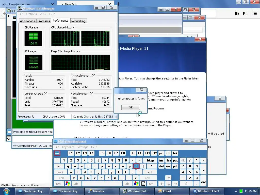260x195 pixels.
Task: Open the browser hamburger menu
Action: click(255, 13)
